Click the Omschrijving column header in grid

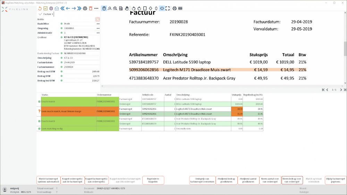[x=203, y=95]
